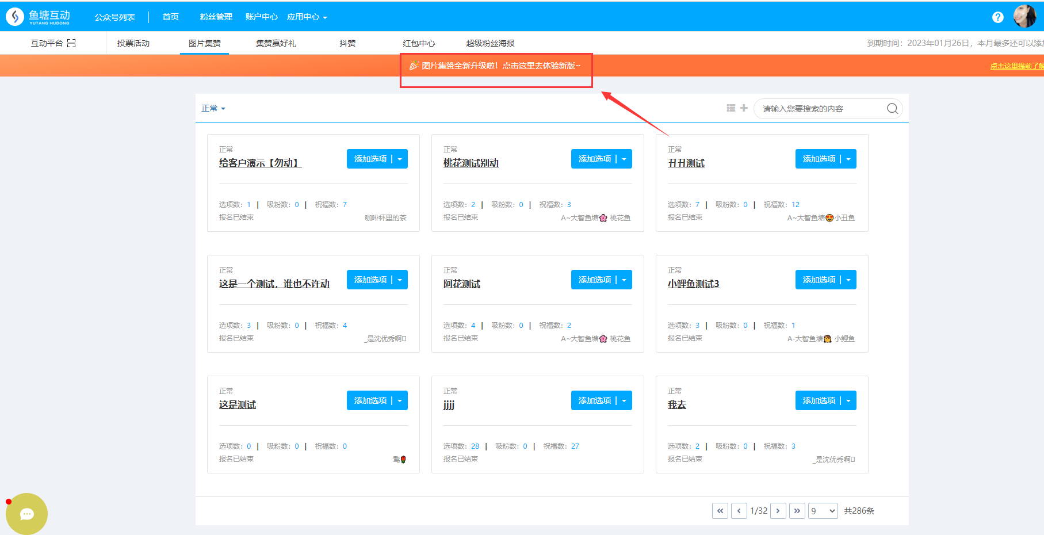Open the 应用中心 dropdown menu
This screenshot has width=1044, height=535.
(x=307, y=17)
